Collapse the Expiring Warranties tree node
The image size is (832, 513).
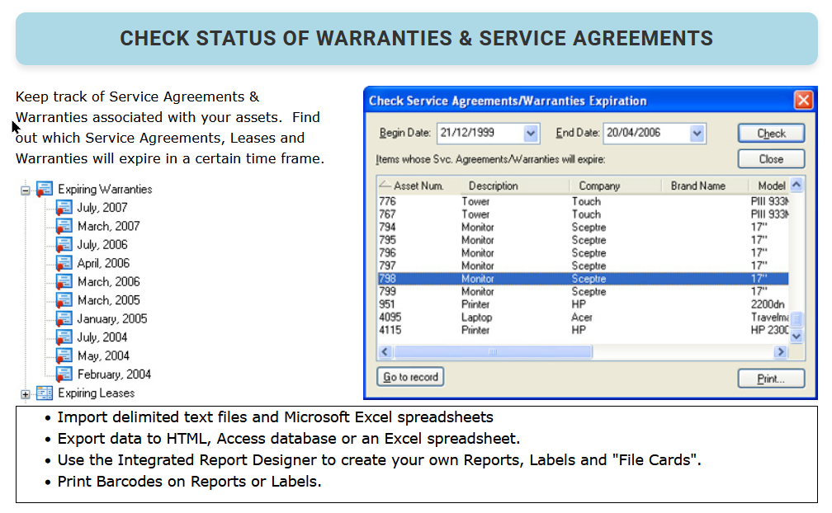[25, 191]
